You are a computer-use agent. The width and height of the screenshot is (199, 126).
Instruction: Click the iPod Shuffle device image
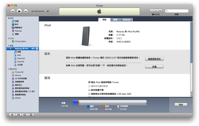coord(86,36)
